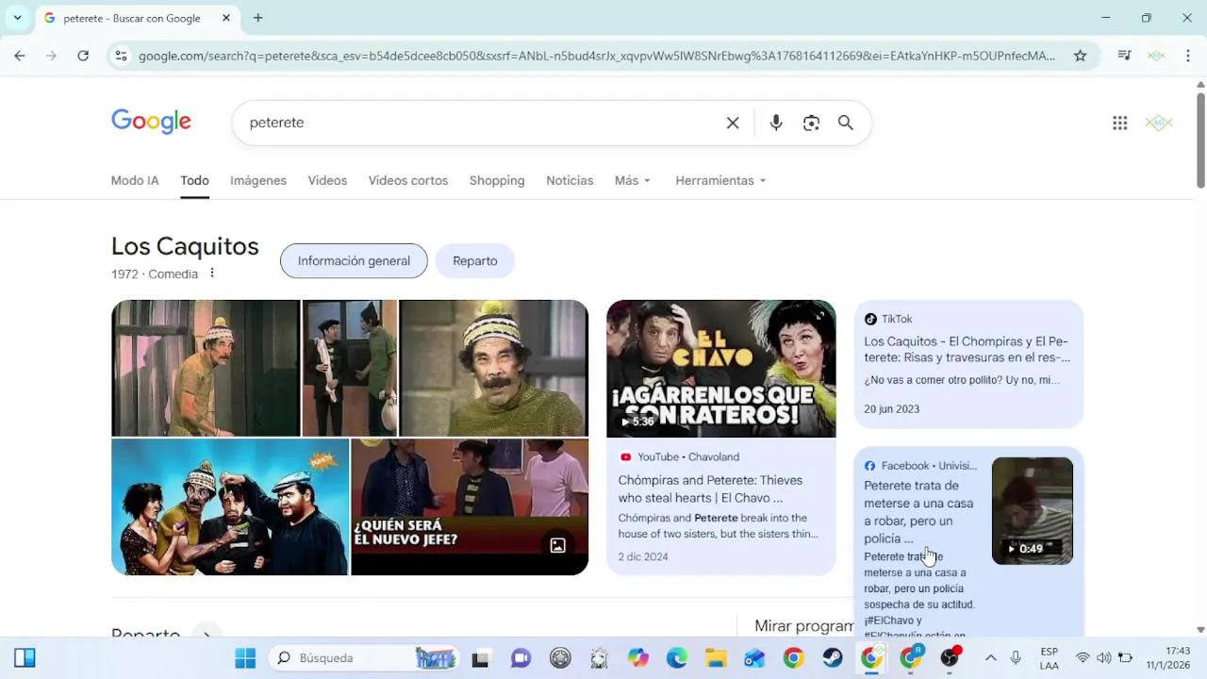Image resolution: width=1207 pixels, height=679 pixels.
Task: Start voice search with the microphone icon
Action: point(776,123)
